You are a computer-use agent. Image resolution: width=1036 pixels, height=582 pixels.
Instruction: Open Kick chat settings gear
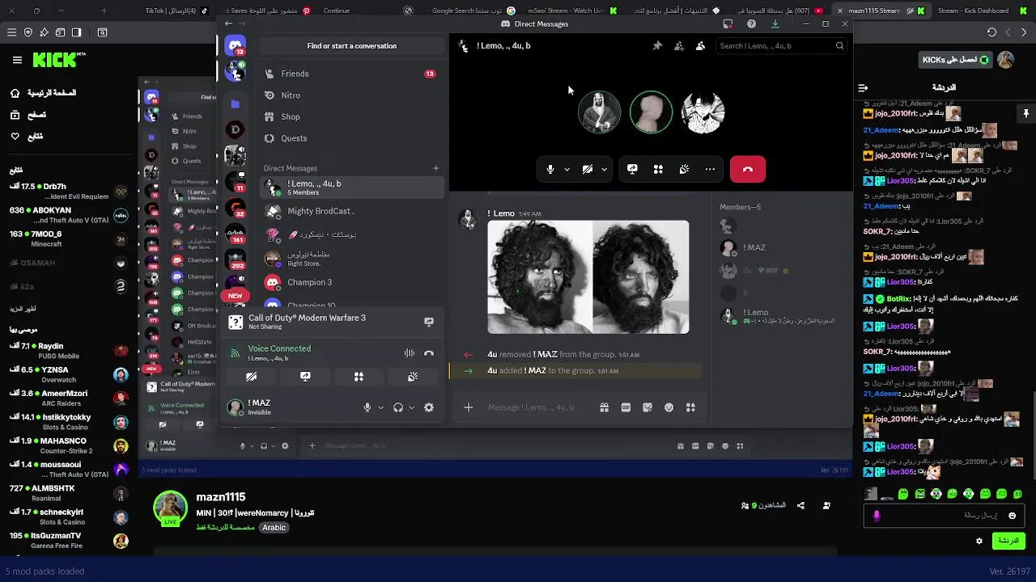tap(979, 541)
